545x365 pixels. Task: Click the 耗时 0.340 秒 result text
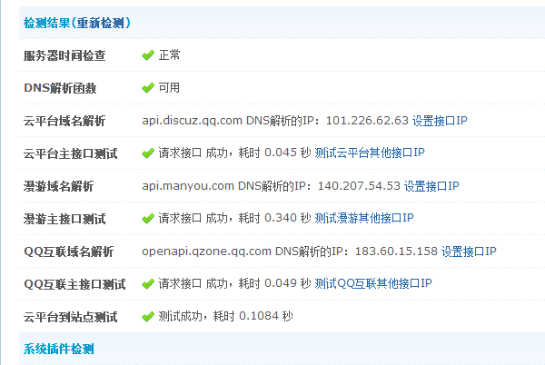pos(274,218)
